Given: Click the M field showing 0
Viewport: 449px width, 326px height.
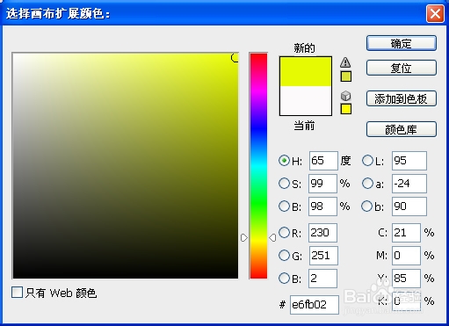Looking at the screenshot, I should click(406, 256).
